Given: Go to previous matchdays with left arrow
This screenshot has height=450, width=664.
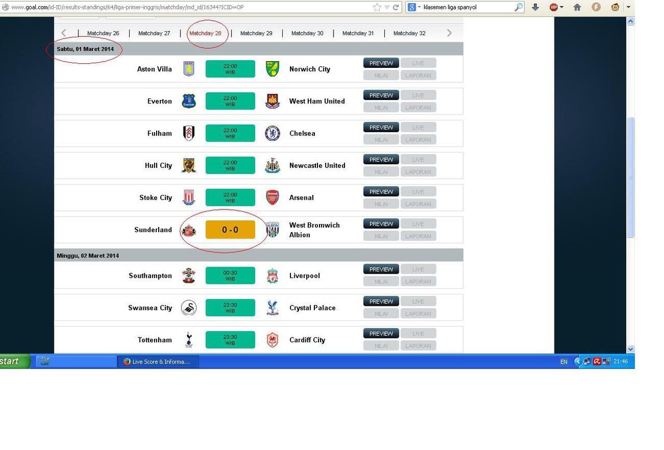Looking at the screenshot, I should pos(64,33).
